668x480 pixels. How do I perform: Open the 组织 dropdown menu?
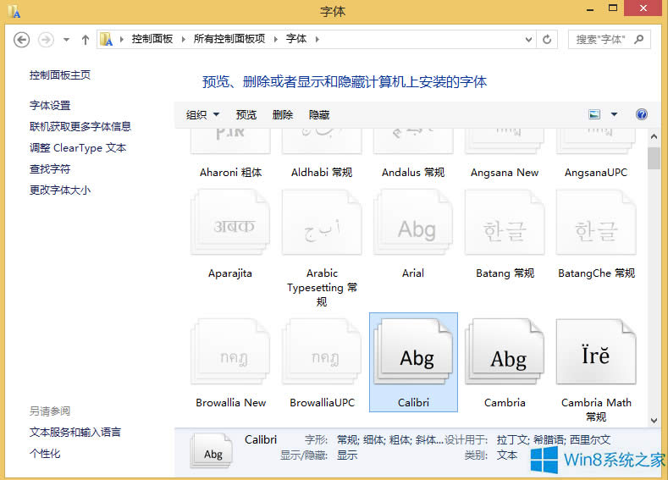pyautogui.click(x=203, y=114)
